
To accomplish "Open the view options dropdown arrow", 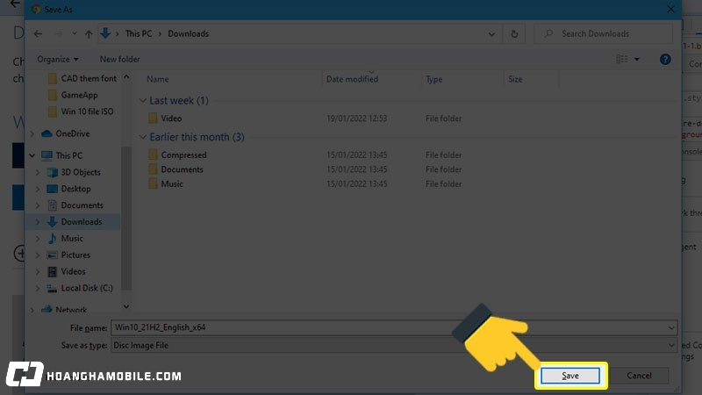I will pyautogui.click(x=637, y=59).
